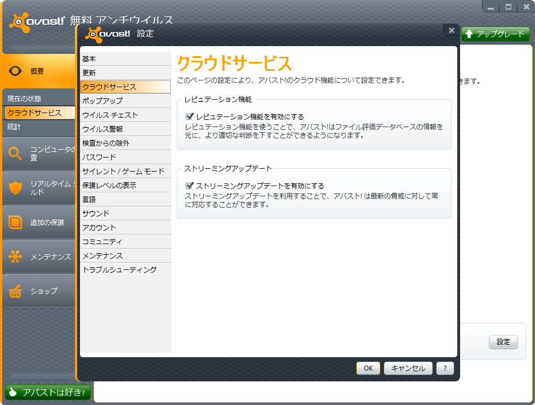Image resolution: width=535 pixels, height=405 pixels.
Task: Click the shield icon for リアルタイムシールド
Action: click(15, 188)
